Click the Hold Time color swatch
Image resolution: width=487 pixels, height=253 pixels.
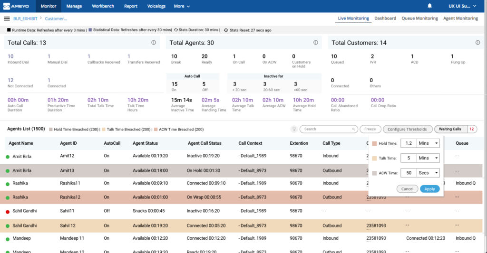pyautogui.click(x=375, y=143)
